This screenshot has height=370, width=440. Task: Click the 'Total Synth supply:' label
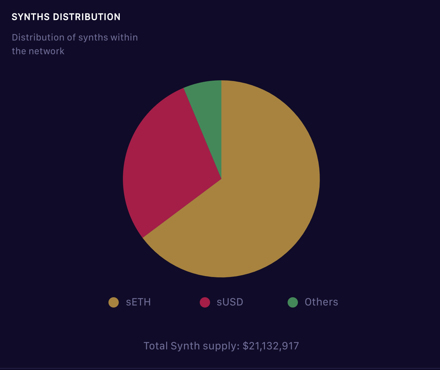(192, 346)
